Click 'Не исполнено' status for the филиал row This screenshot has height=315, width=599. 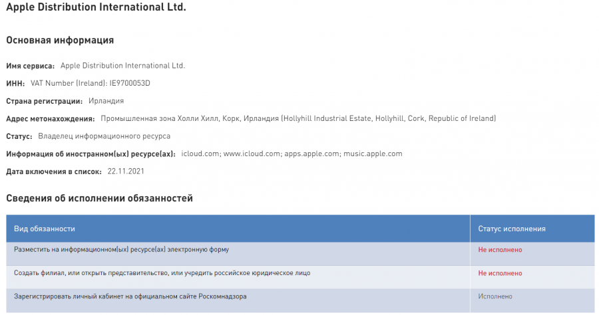coord(500,273)
